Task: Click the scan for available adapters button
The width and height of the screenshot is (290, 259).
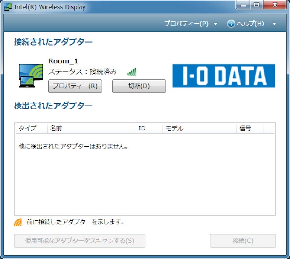Action: [x=79, y=241]
